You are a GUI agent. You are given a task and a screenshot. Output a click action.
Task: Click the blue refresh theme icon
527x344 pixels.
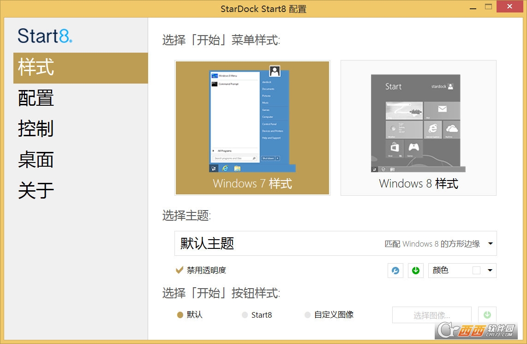click(395, 271)
